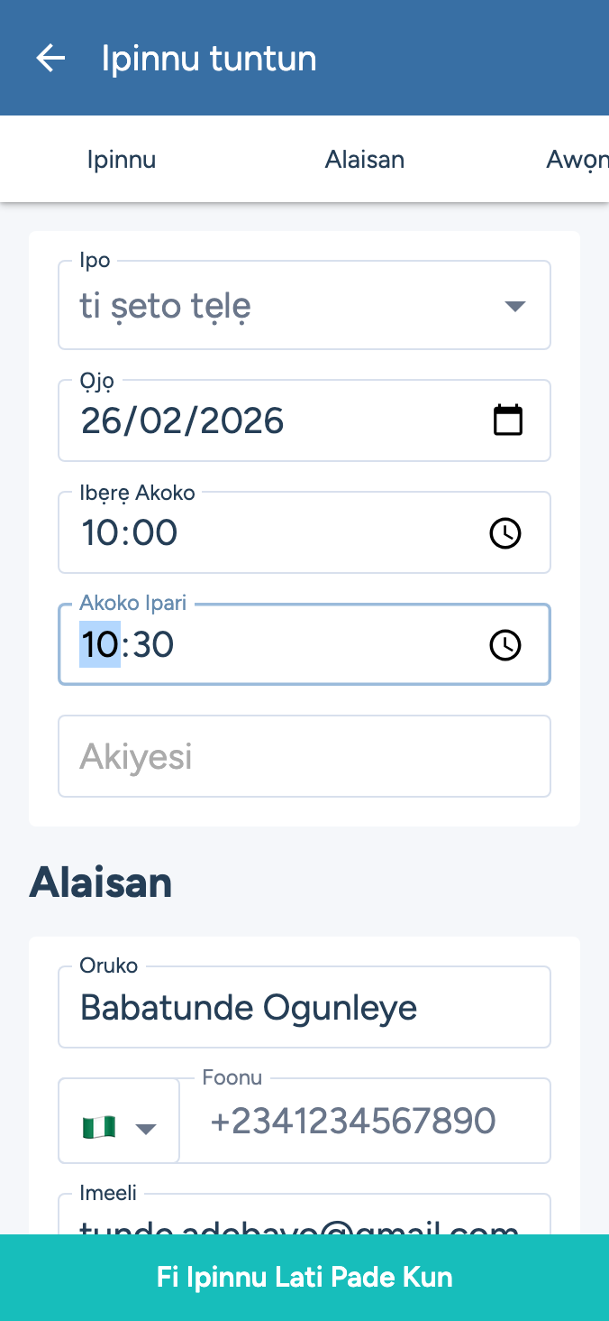The width and height of the screenshot is (609, 1321).
Task: Click into the Akiyesi notes field
Action: coord(304,756)
